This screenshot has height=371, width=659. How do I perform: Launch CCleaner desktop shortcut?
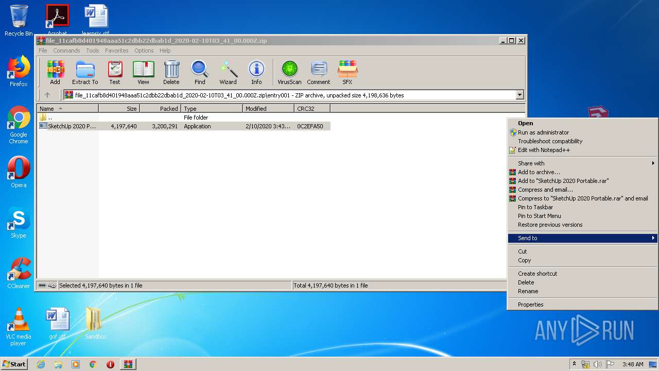(19, 273)
